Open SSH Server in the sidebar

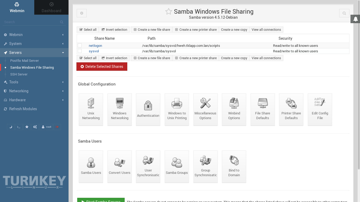(19, 74)
